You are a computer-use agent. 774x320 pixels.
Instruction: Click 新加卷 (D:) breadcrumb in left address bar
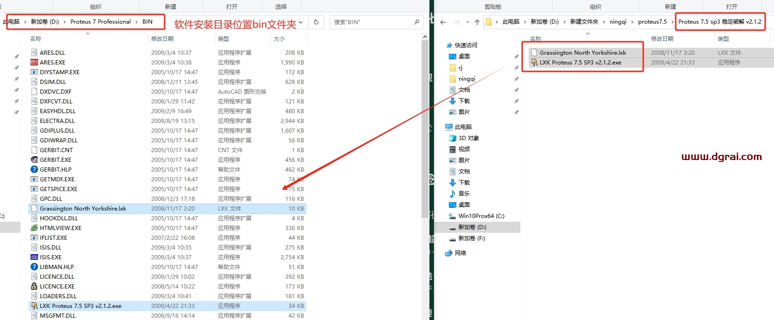tap(45, 22)
